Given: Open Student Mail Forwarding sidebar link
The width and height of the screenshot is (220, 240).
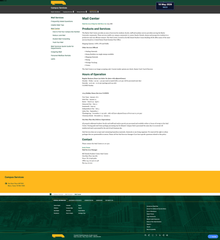Looking at the screenshot, I should click(61, 39).
